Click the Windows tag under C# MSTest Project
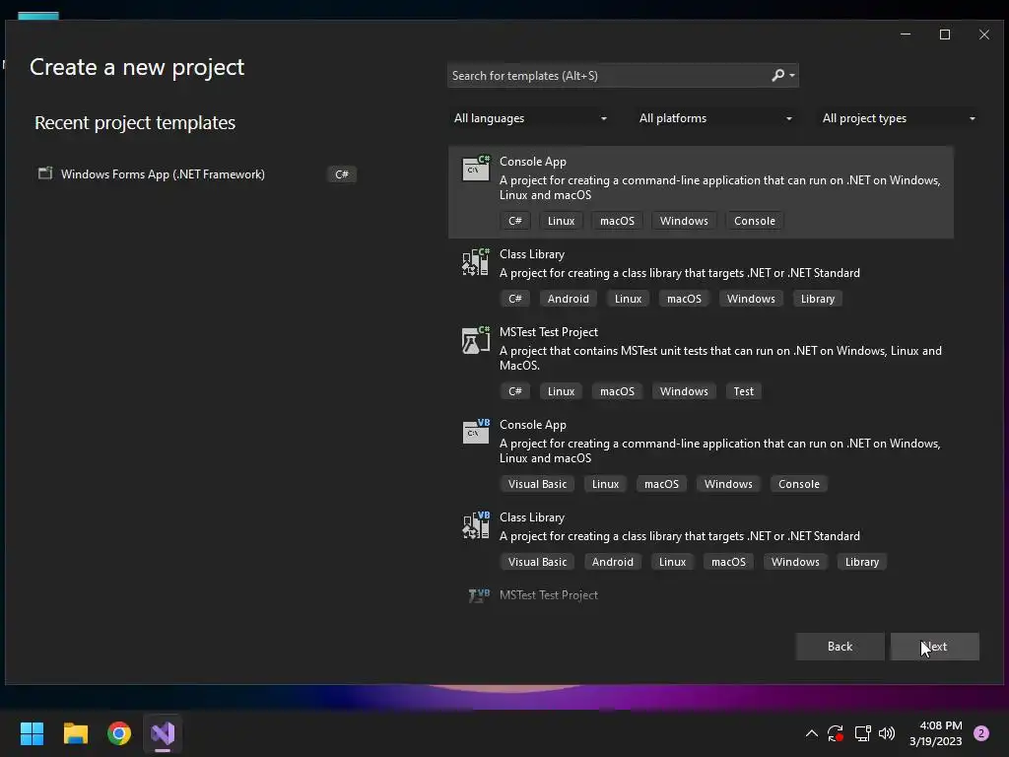The image size is (1009, 757). (x=684, y=391)
